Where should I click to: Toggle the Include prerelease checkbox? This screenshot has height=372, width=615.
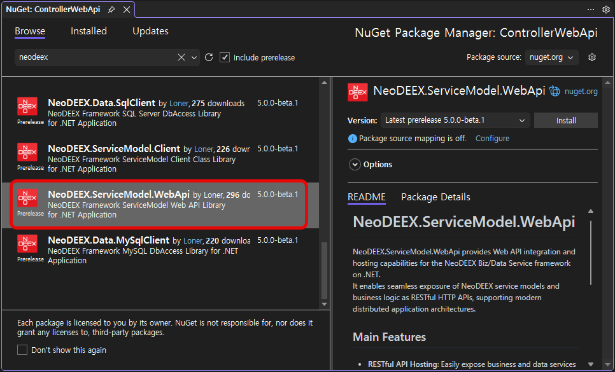225,57
